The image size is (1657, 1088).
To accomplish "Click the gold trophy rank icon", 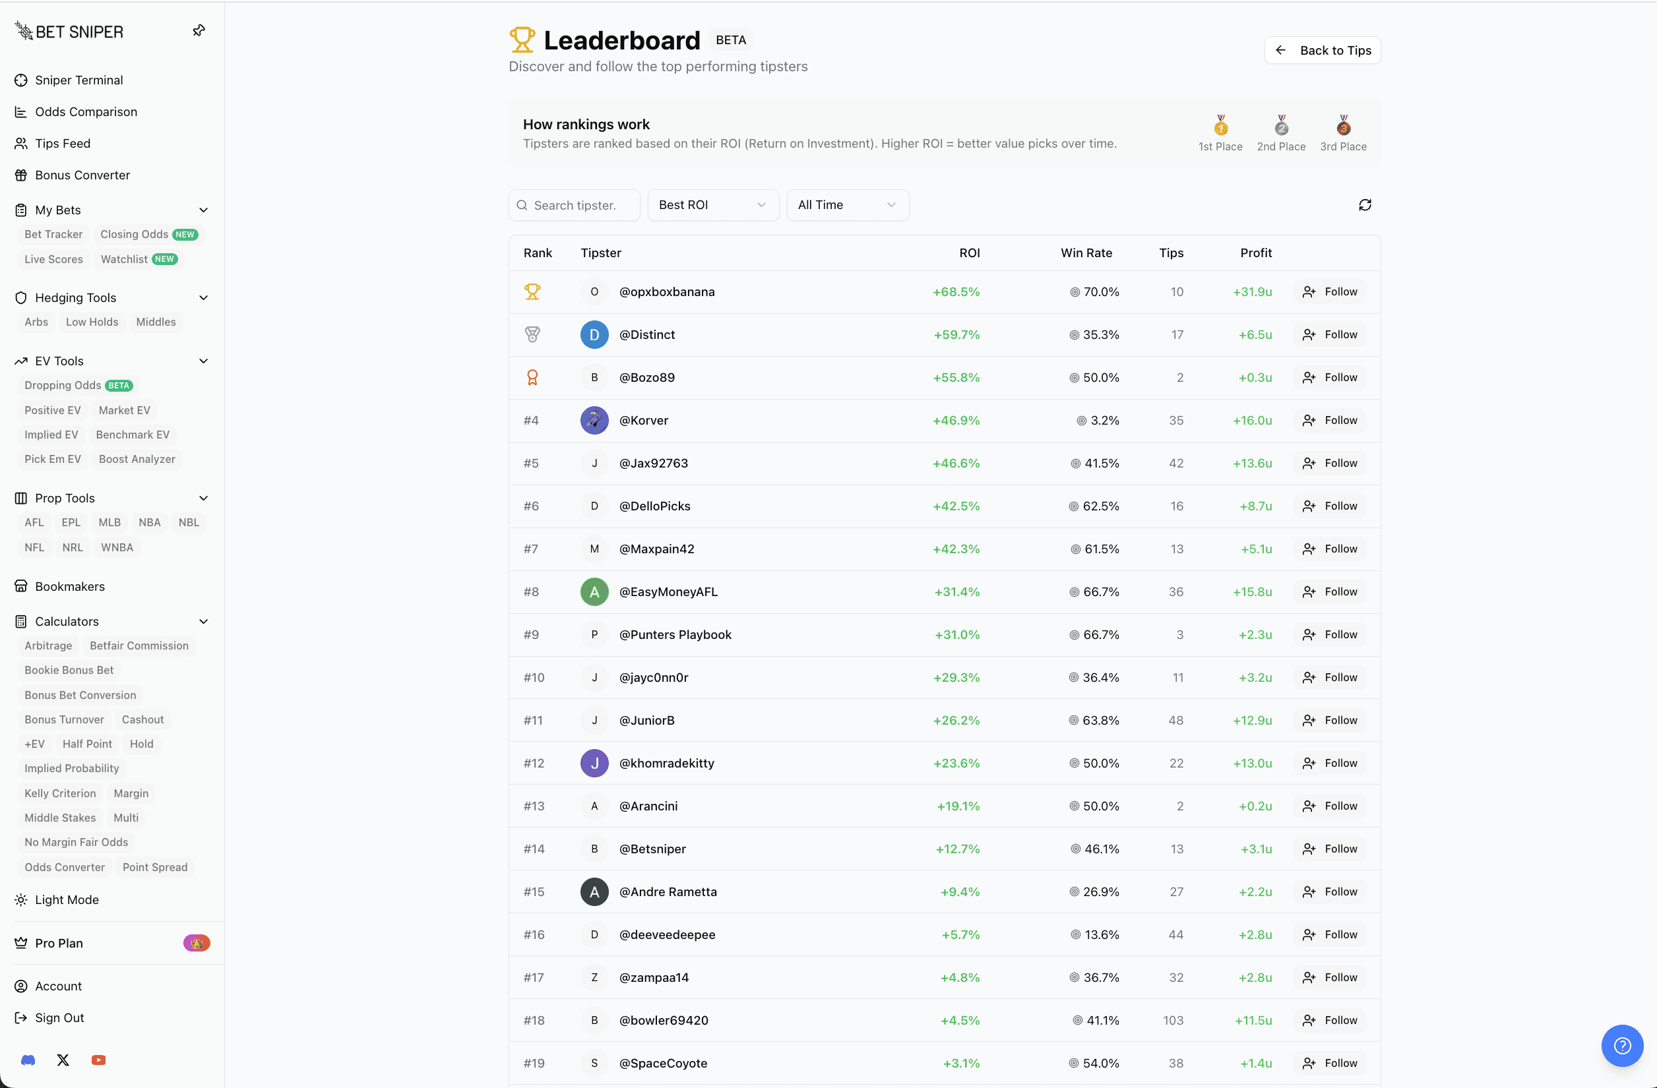I will pos(532,291).
